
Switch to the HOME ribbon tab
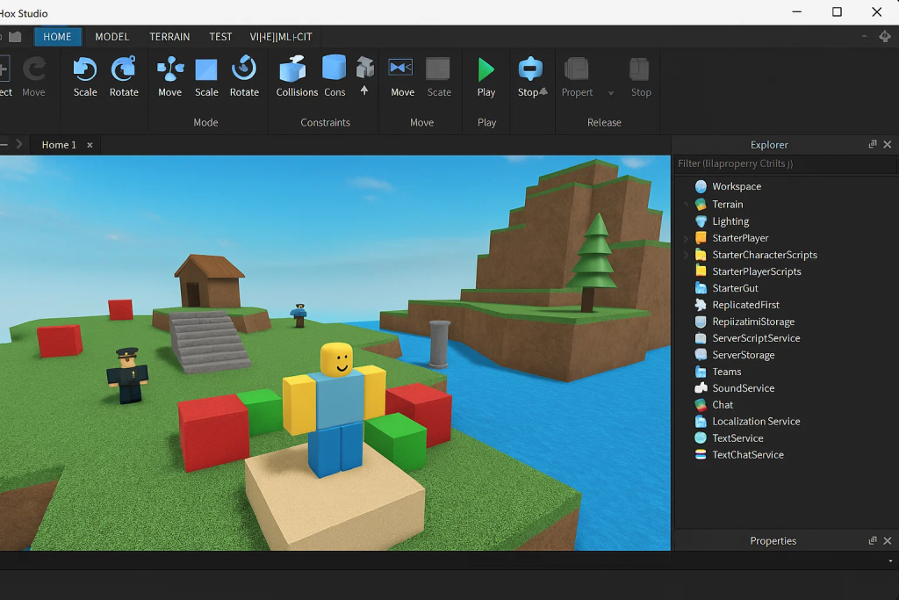[57, 37]
